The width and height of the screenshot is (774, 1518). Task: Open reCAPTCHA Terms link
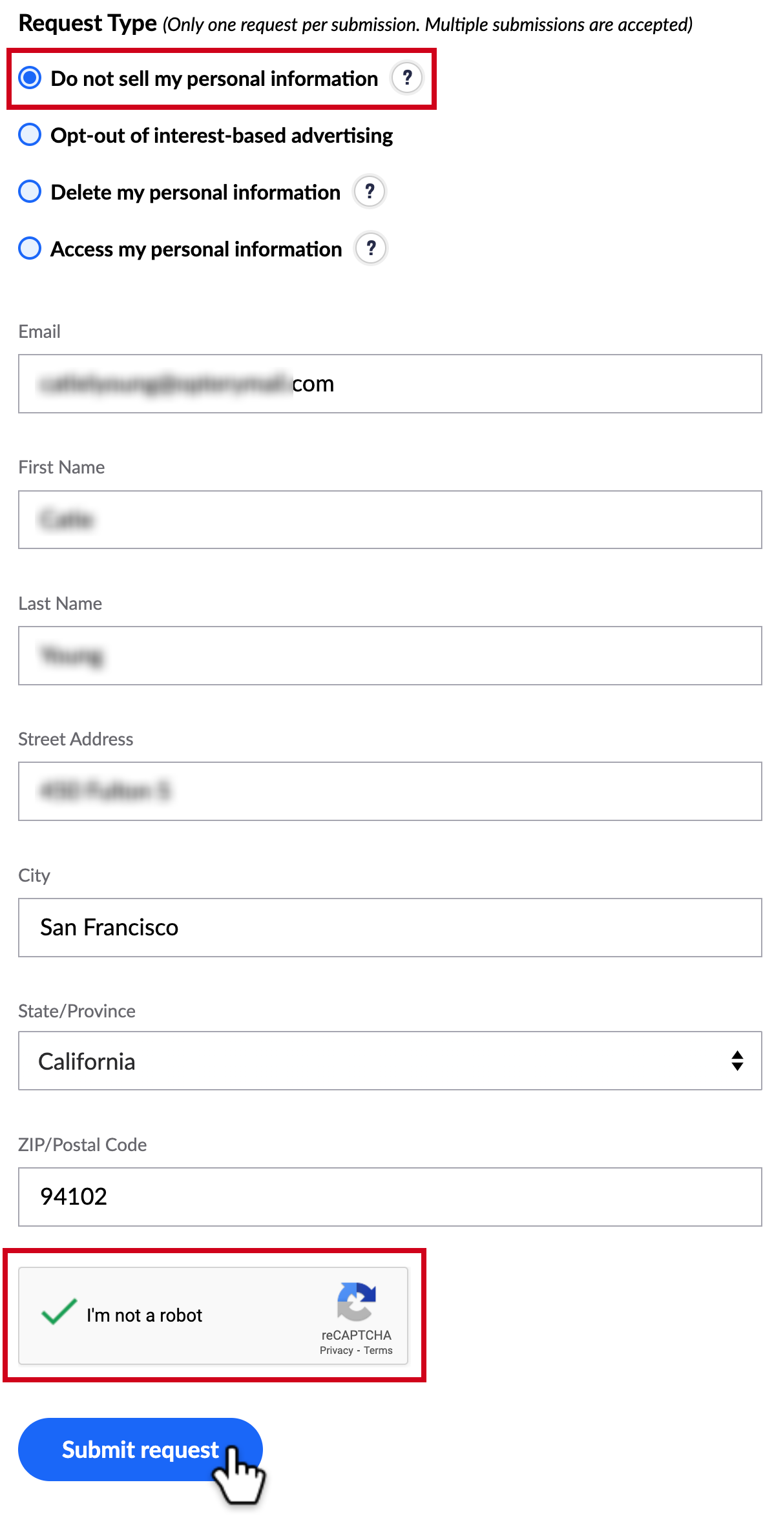tap(378, 1350)
